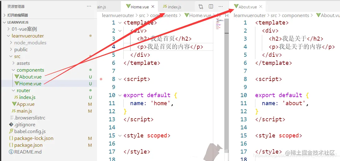Open the editor tab more actions ellipsis
The image size is (340, 161).
pos(221,7)
